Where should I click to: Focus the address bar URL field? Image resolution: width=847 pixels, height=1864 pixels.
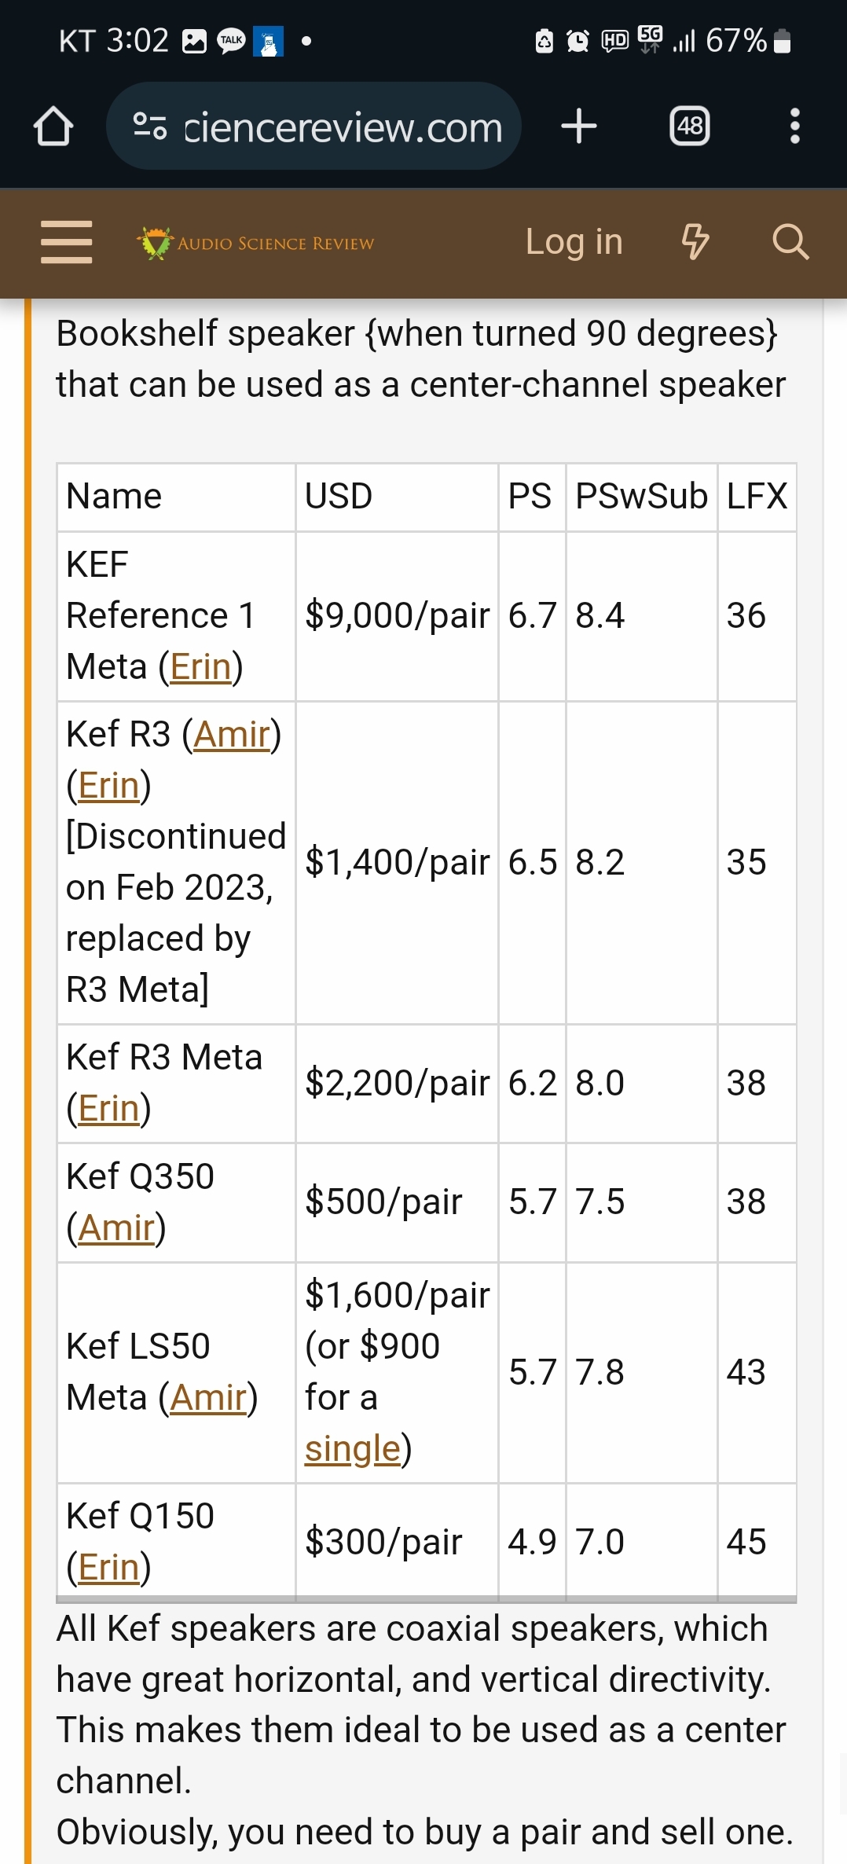click(x=343, y=127)
